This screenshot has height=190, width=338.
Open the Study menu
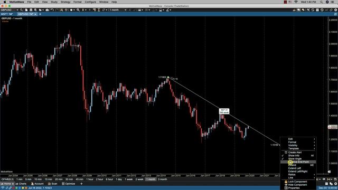[54, 2]
